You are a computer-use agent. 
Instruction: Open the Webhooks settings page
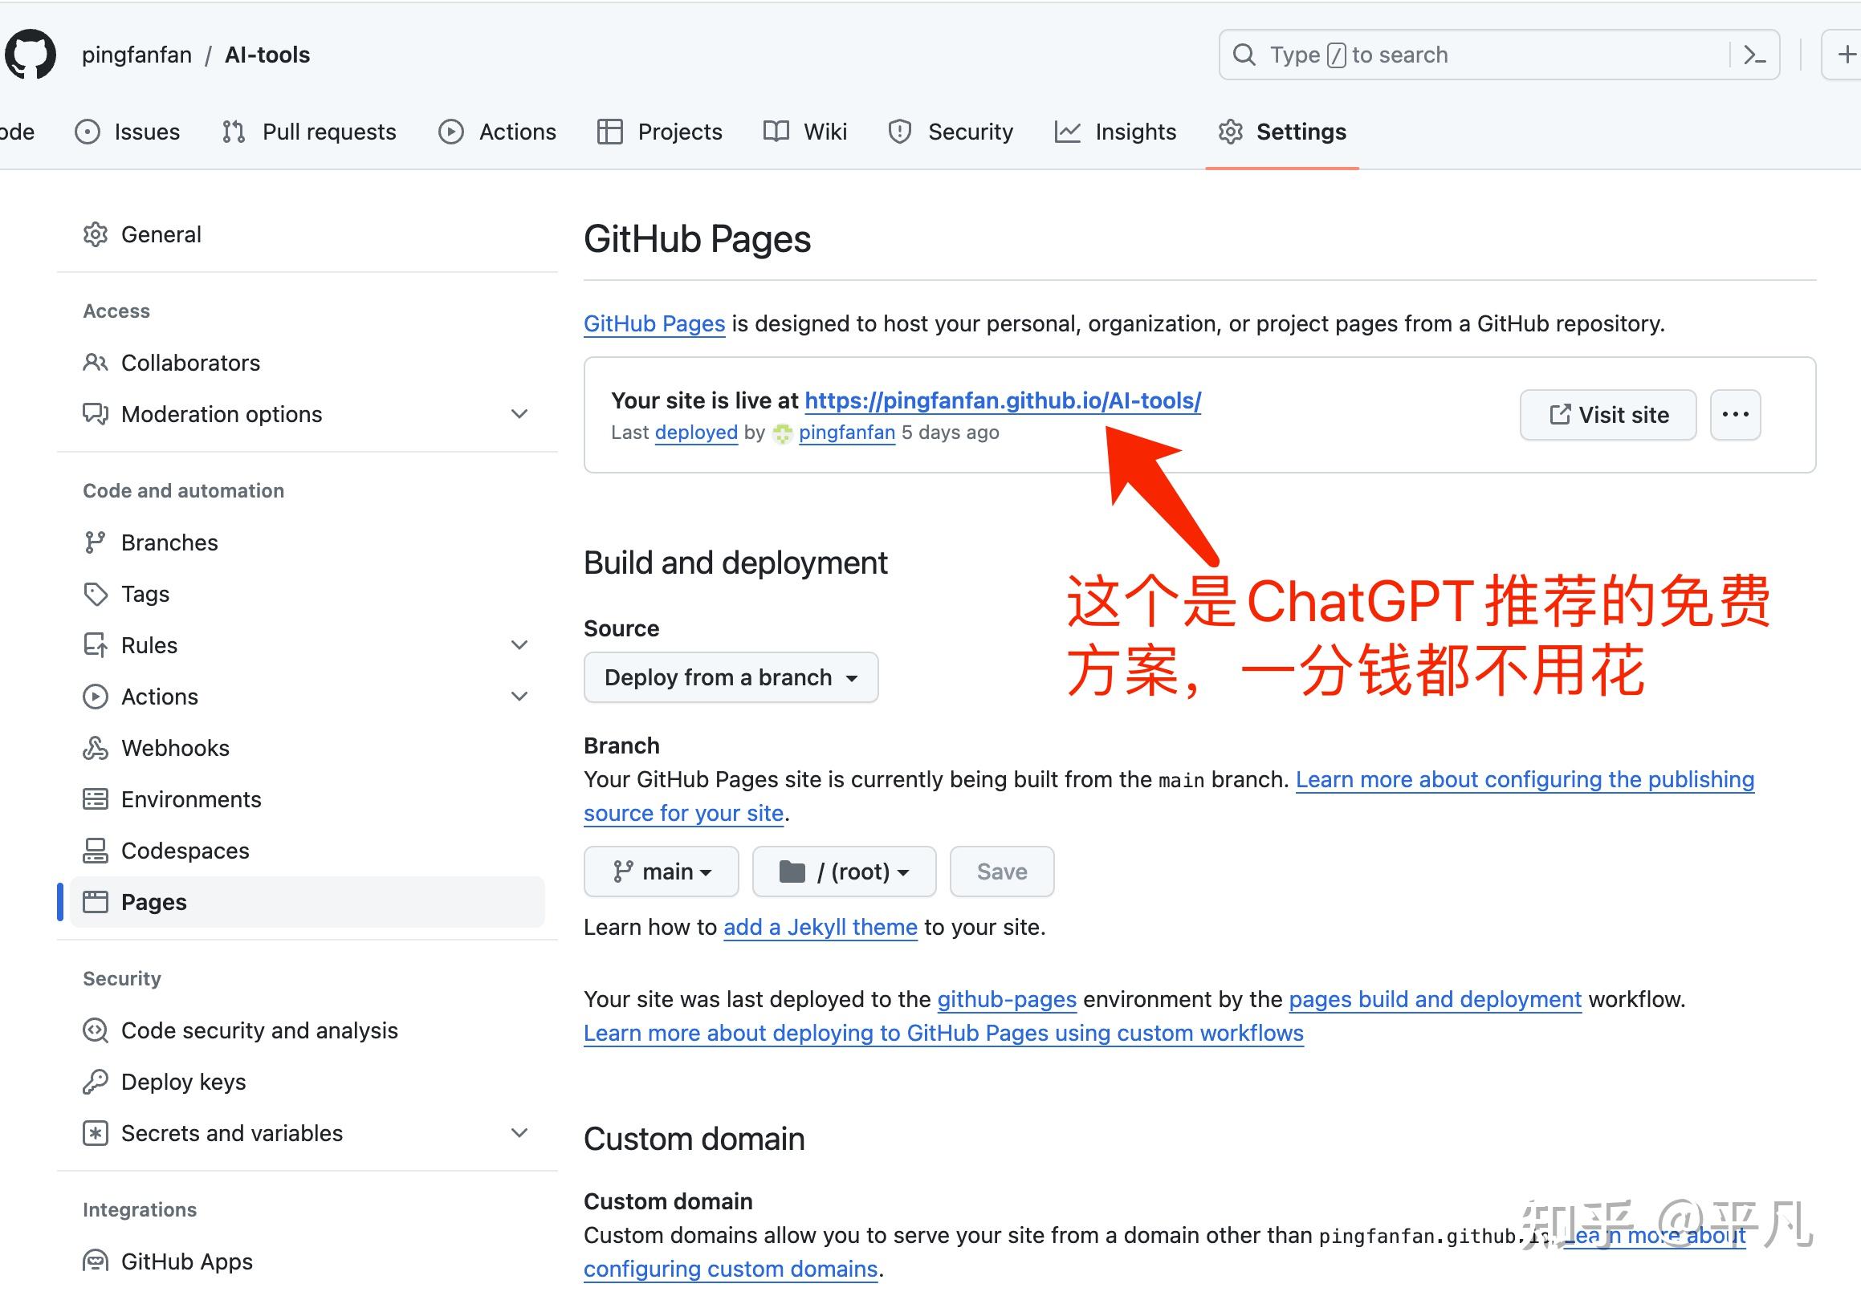coord(175,748)
